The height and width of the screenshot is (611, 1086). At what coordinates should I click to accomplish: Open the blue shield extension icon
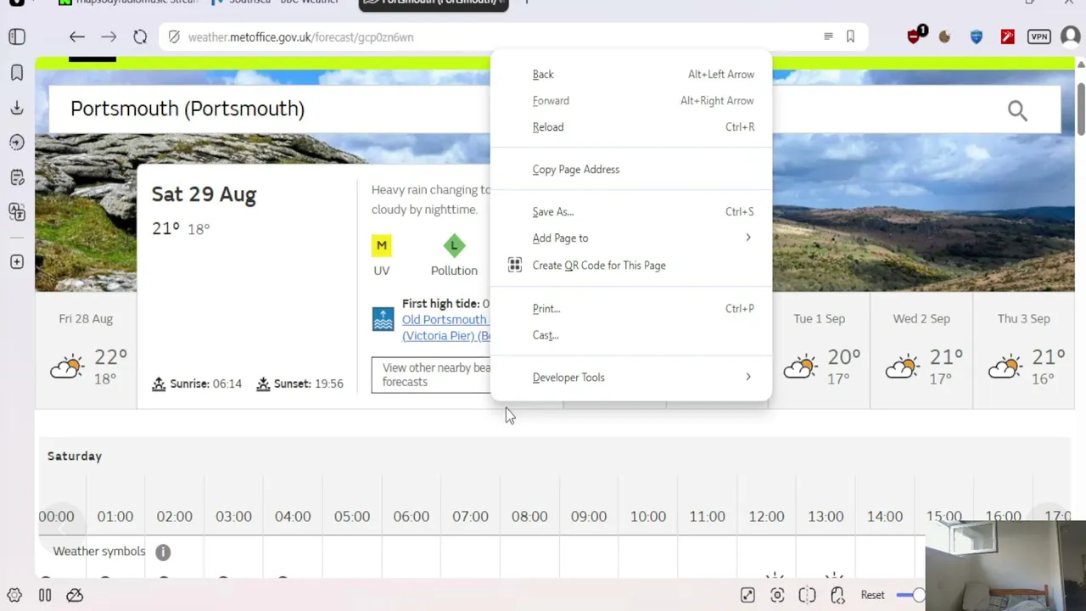976,36
